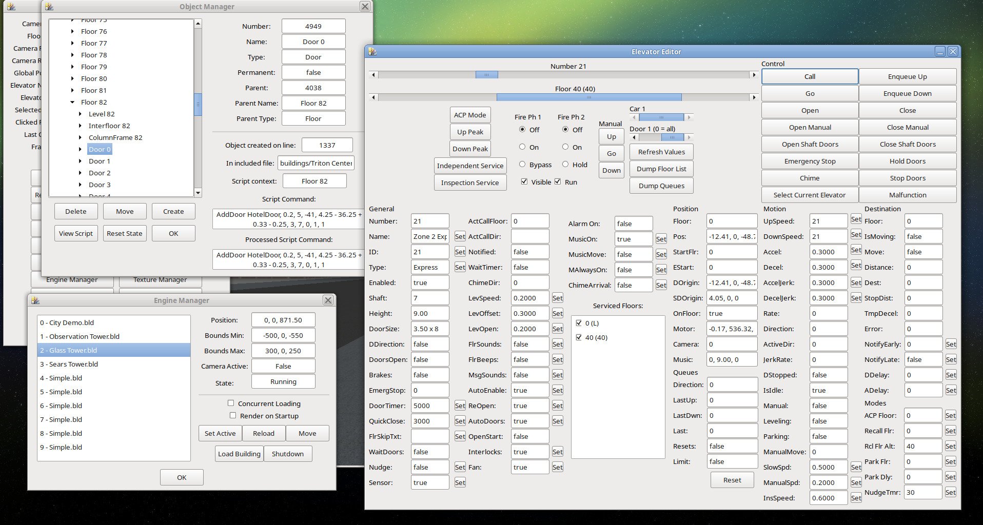
Task: Click the Load Building button
Action: 239,454
